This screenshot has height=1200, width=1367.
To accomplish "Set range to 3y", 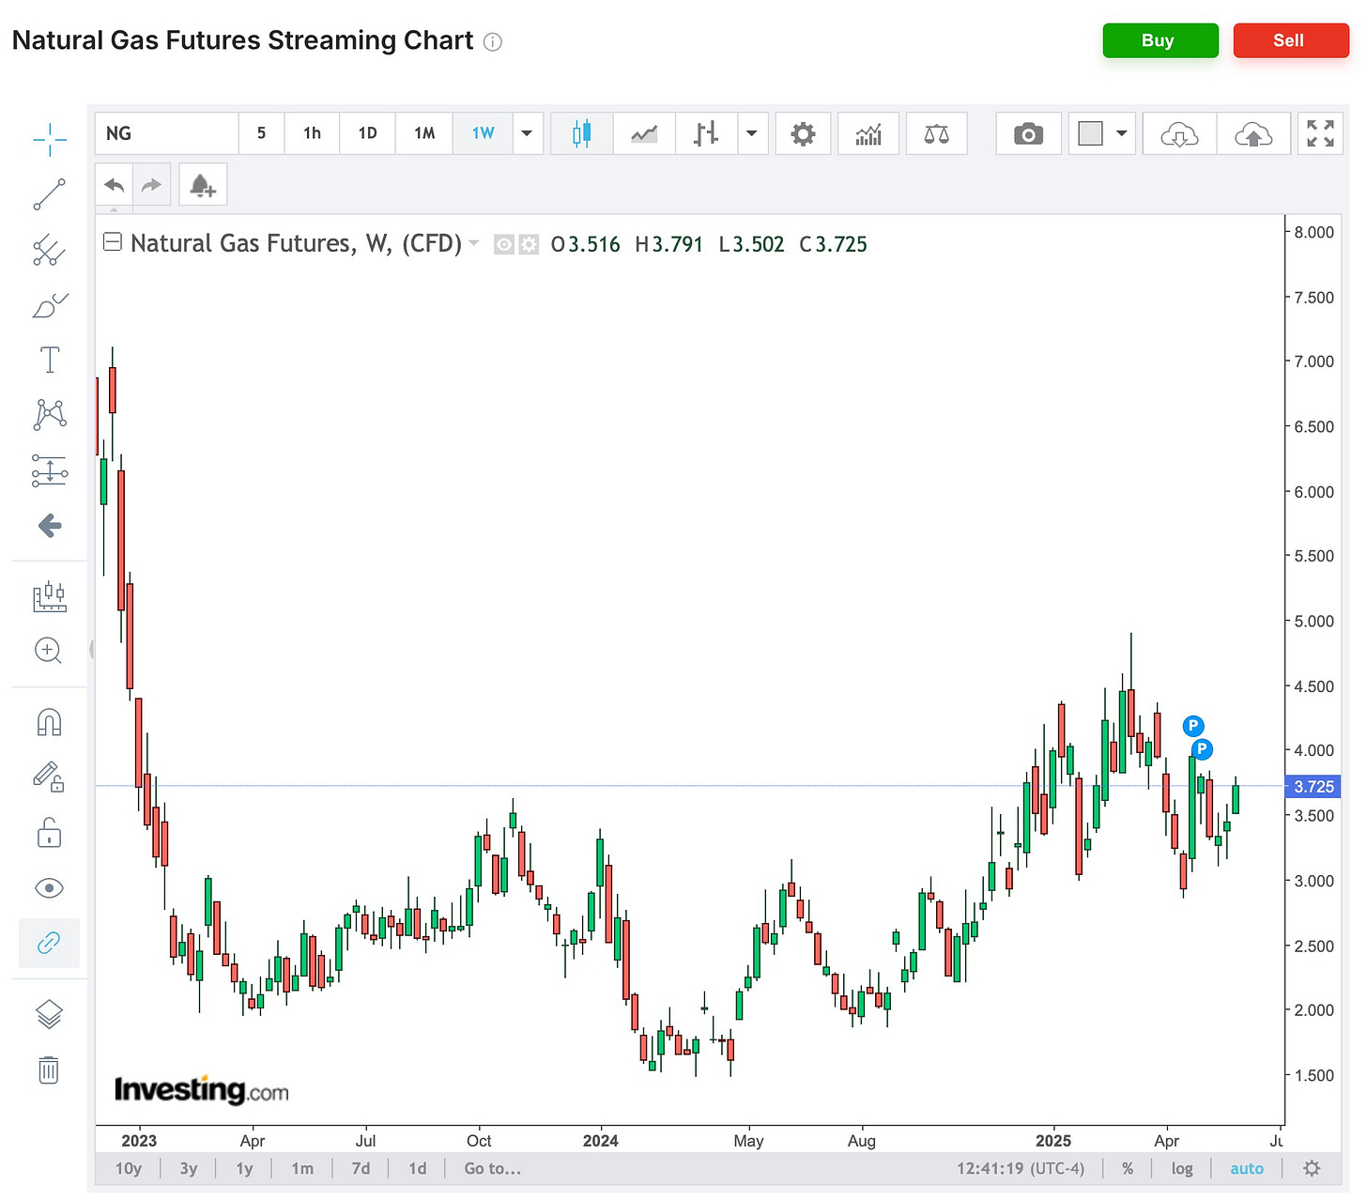I will pos(189,1168).
